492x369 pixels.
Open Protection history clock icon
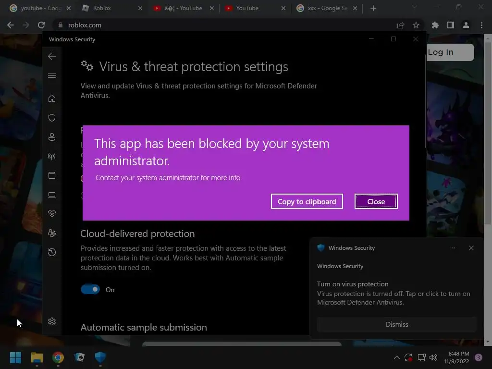coord(52,252)
